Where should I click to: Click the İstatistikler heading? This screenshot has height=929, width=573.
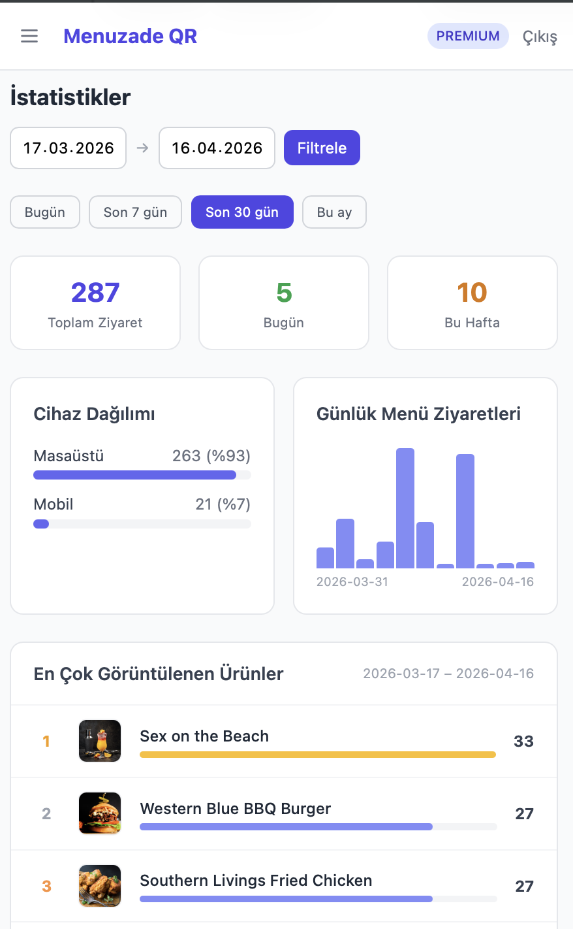point(70,97)
